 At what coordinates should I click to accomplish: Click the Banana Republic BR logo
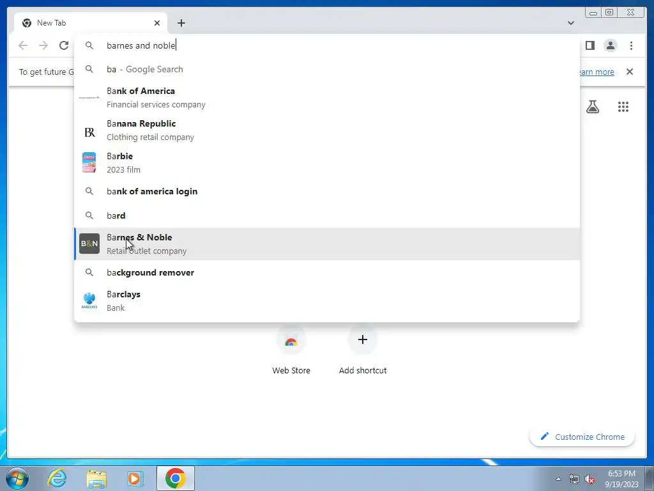click(89, 132)
